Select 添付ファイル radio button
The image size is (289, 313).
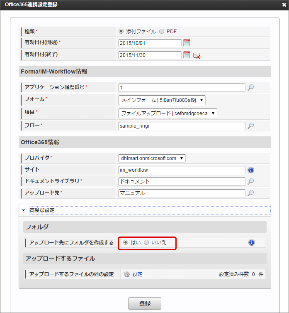pyautogui.click(x=121, y=31)
